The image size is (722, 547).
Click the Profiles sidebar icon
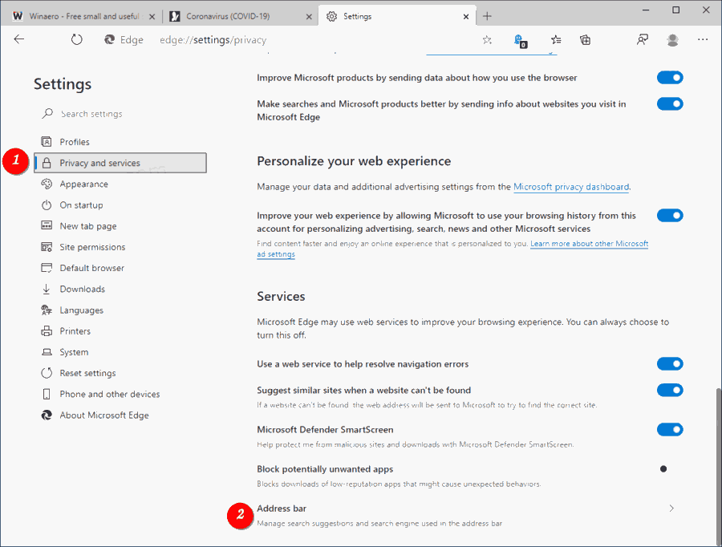(47, 142)
